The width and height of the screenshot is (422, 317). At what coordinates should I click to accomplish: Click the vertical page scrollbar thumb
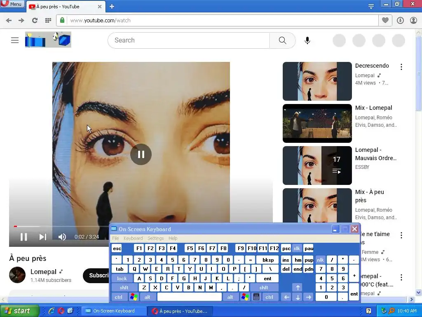(x=419, y=73)
